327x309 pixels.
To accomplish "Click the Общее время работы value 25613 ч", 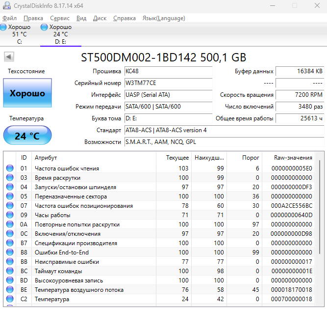I will (x=300, y=118).
